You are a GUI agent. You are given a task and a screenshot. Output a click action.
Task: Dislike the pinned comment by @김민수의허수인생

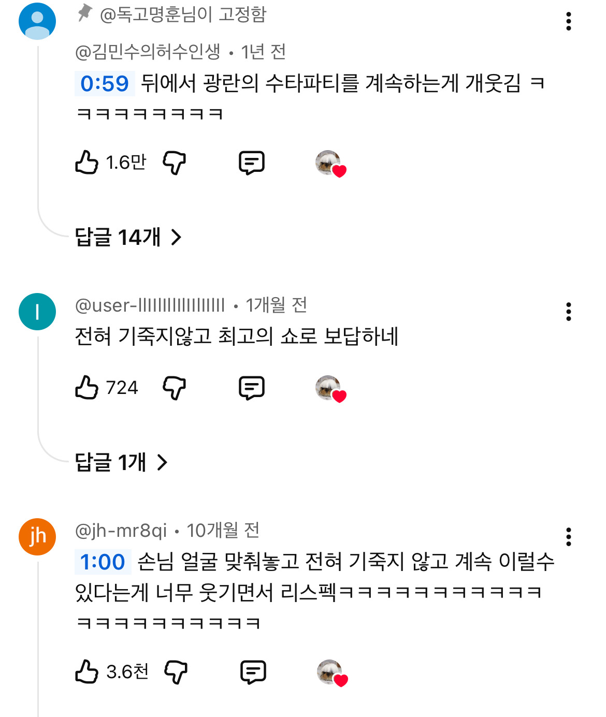click(175, 163)
